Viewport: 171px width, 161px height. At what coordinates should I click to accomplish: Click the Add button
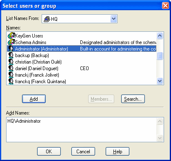click(34, 99)
